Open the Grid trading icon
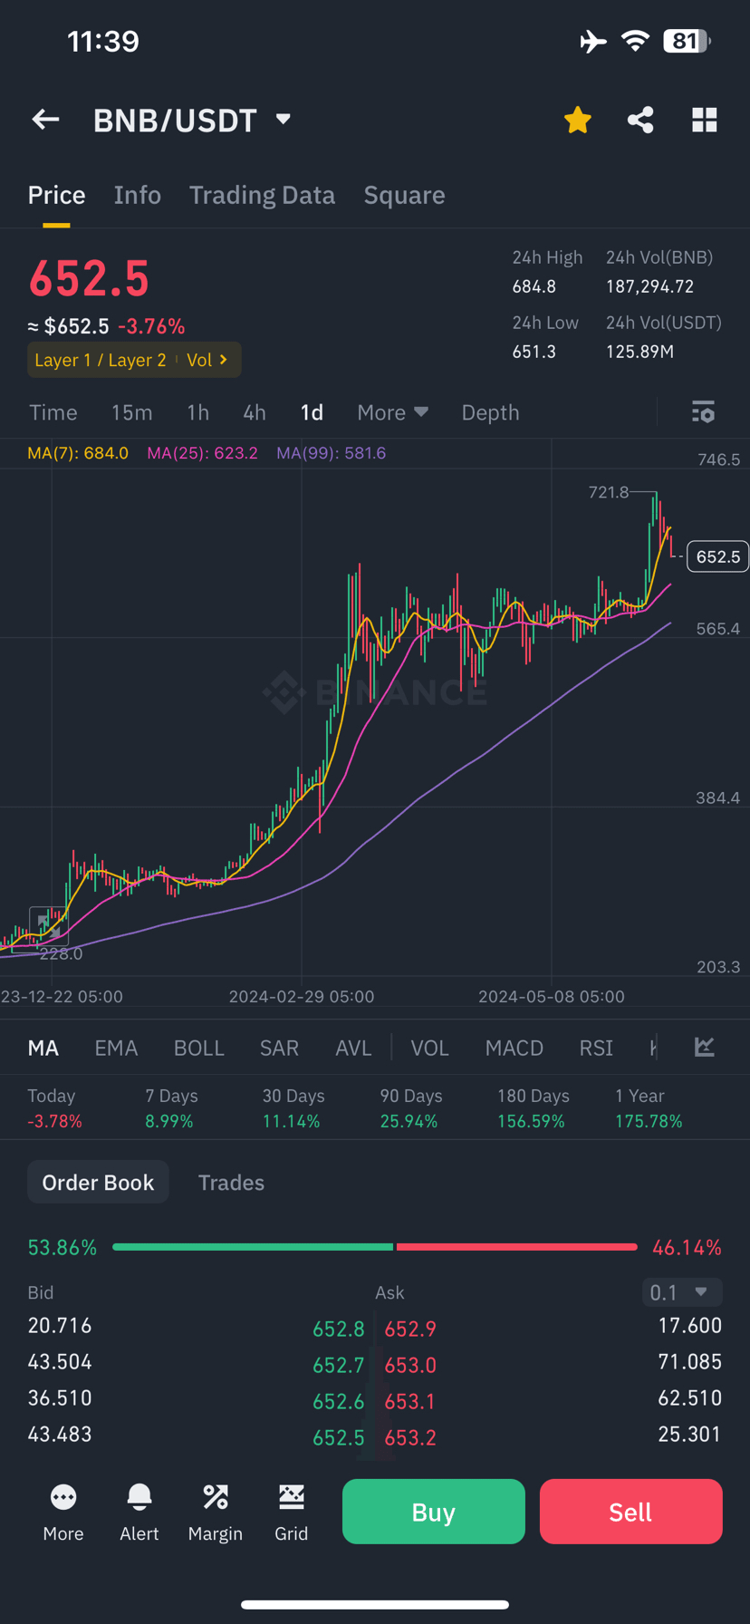Viewport: 750px width, 1624px height. coord(292,1512)
